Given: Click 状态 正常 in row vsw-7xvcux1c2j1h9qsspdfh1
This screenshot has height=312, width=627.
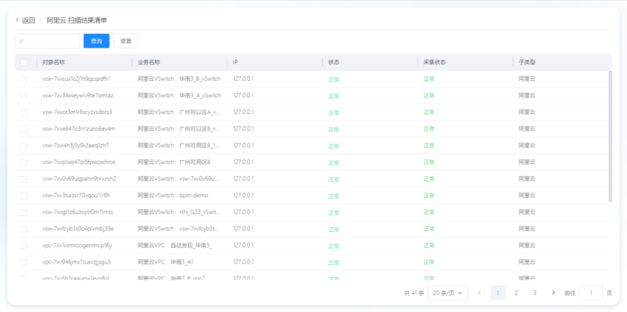Looking at the screenshot, I should pyautogui.click(x=333, y=79).
